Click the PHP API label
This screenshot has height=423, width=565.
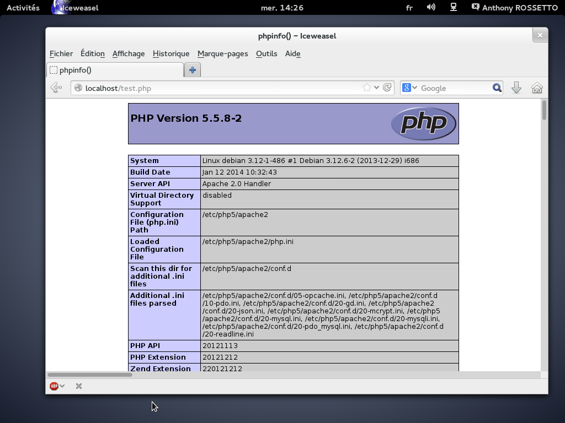click(x=145, y=345)
